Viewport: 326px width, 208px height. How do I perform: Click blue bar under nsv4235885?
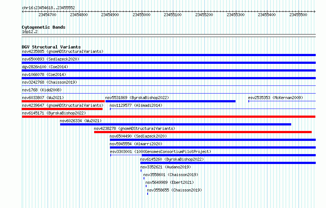(x=168, y=55)
